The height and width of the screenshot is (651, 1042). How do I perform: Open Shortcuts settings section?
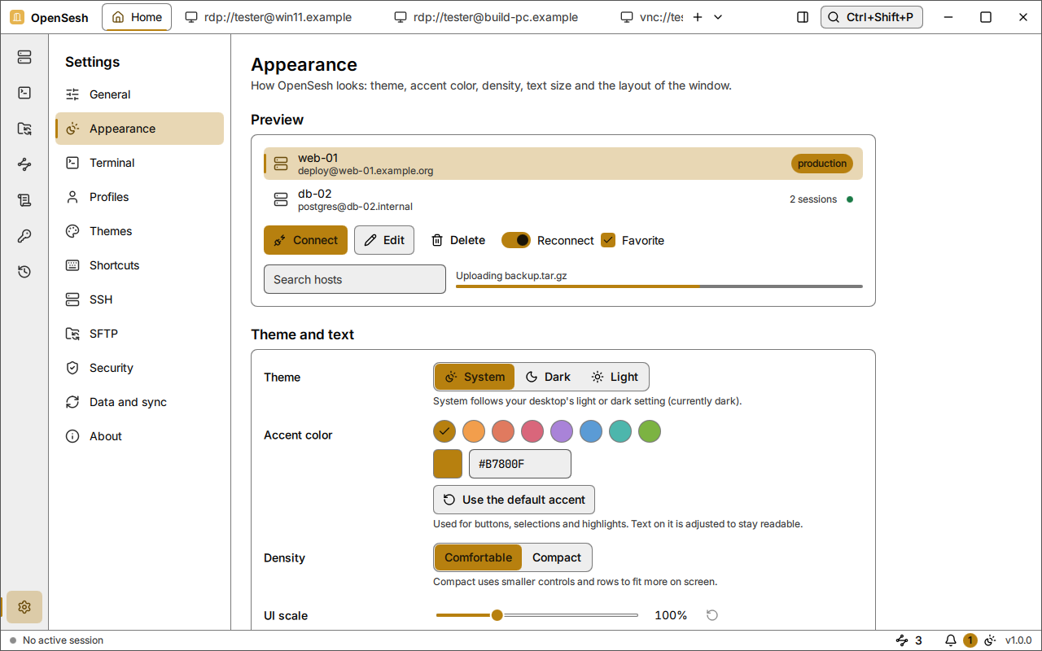pyautogui.click(x=139, y=265)
